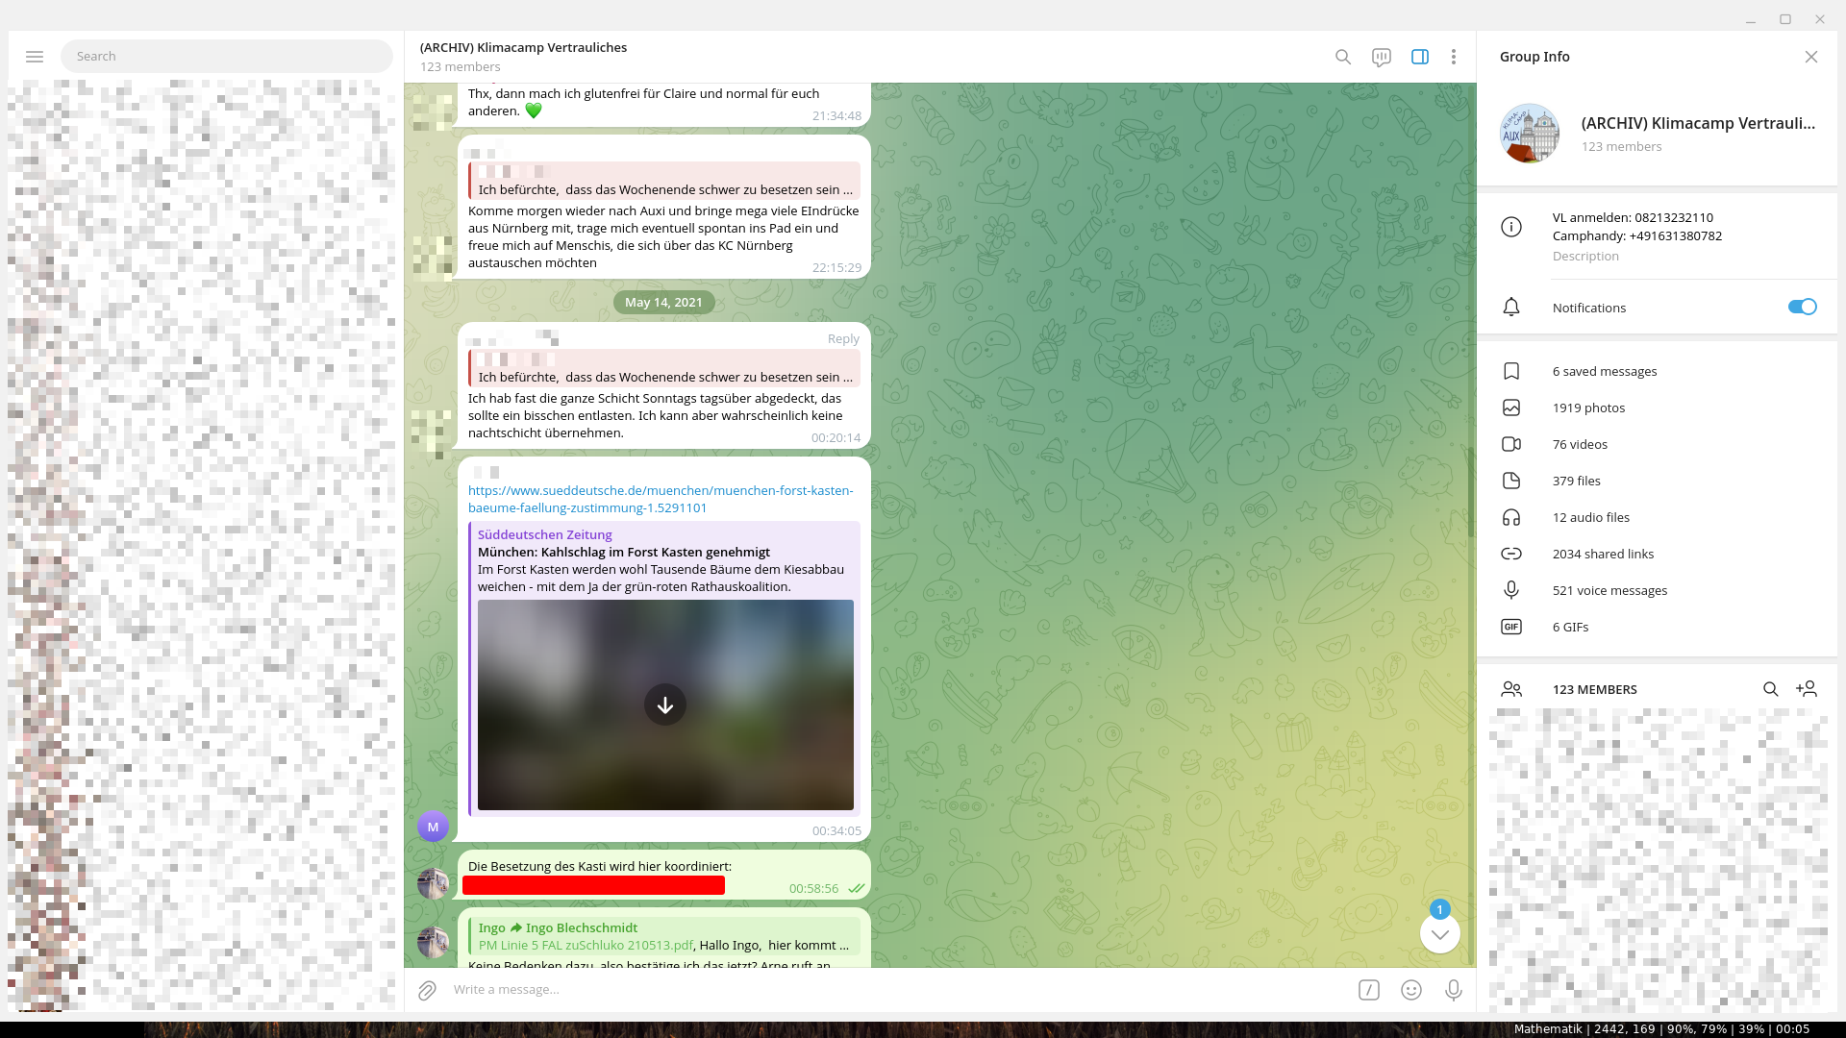Toggle the right sidebar panel icon
Image resolution: width=1846 pixels, height=1038 pixels.
click(x=1420, y=57)
